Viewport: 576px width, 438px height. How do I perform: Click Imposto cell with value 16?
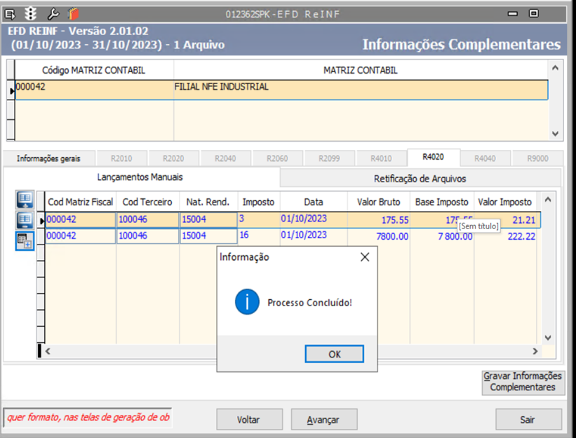(259, 235)
